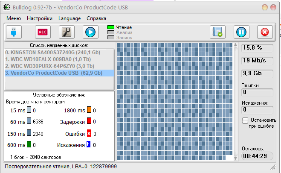This screenshot has height=173, width=281.
Task: Click the Анализ mode indicator
Action: pyautogui.click(x=110, y=32)
